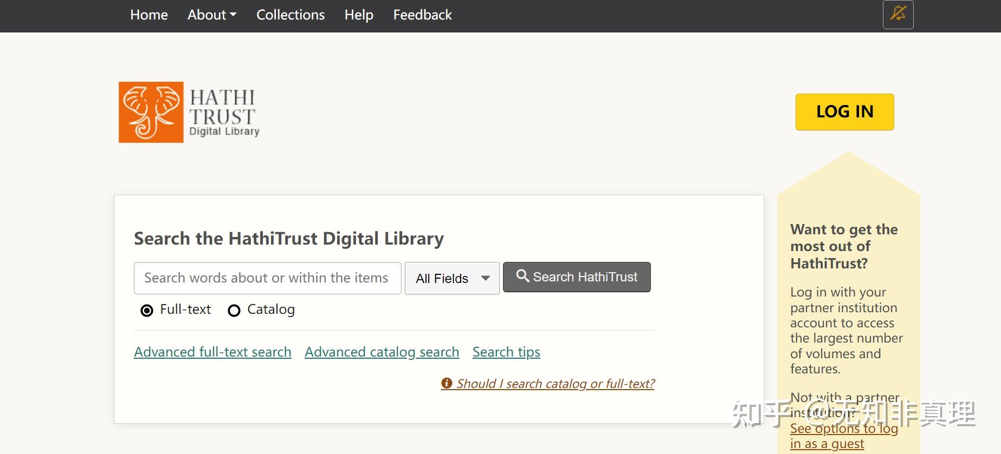Select the Full-text radio button
This screenshot has height=454, width=1001.
pos(147,311)
